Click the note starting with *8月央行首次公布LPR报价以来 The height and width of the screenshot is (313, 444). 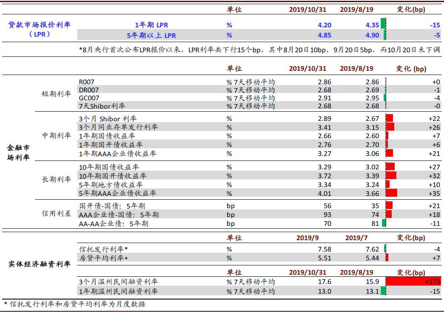[259, 50]
